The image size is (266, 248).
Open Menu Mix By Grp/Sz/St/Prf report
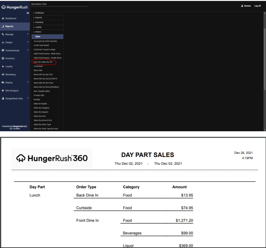pyautogui.click(x=45, y=79)
